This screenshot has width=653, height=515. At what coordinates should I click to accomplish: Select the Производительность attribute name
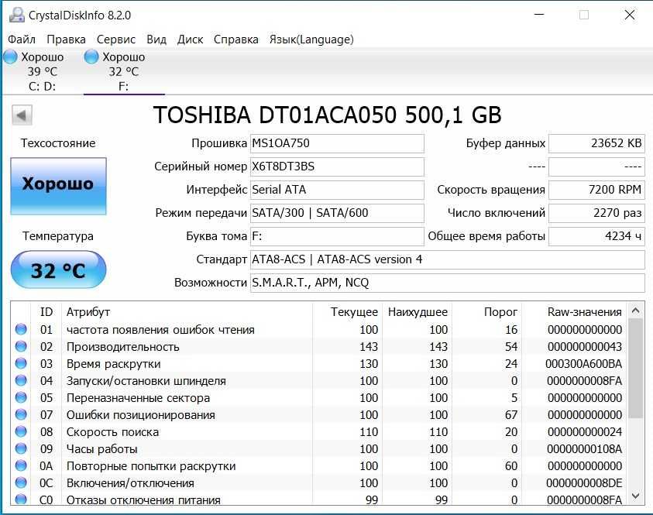[x=123, y=347]
